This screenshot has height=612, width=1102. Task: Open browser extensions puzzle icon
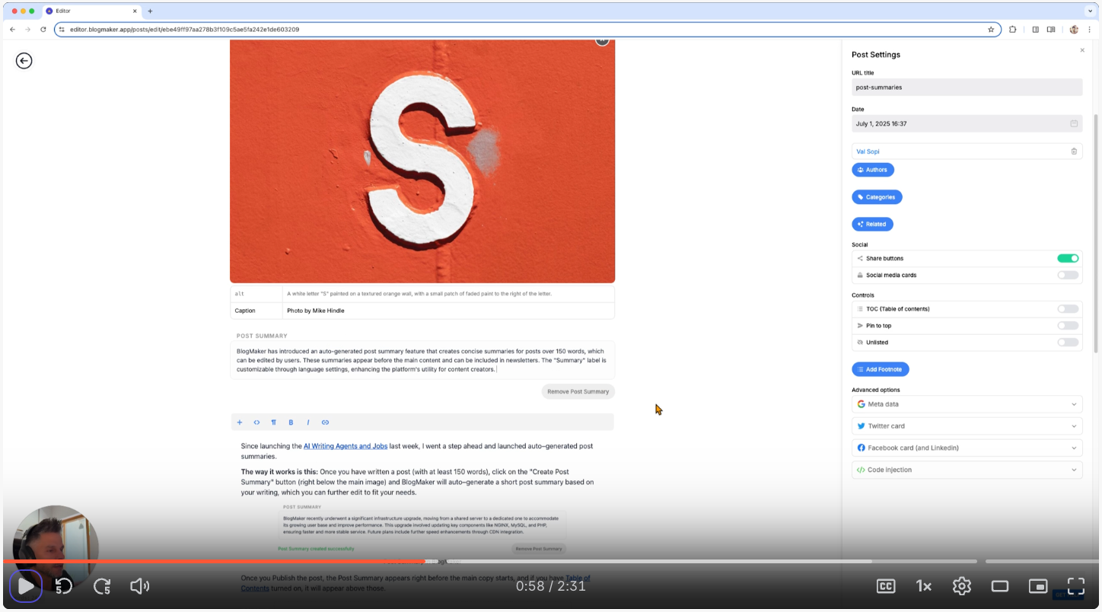[1013, 30]
